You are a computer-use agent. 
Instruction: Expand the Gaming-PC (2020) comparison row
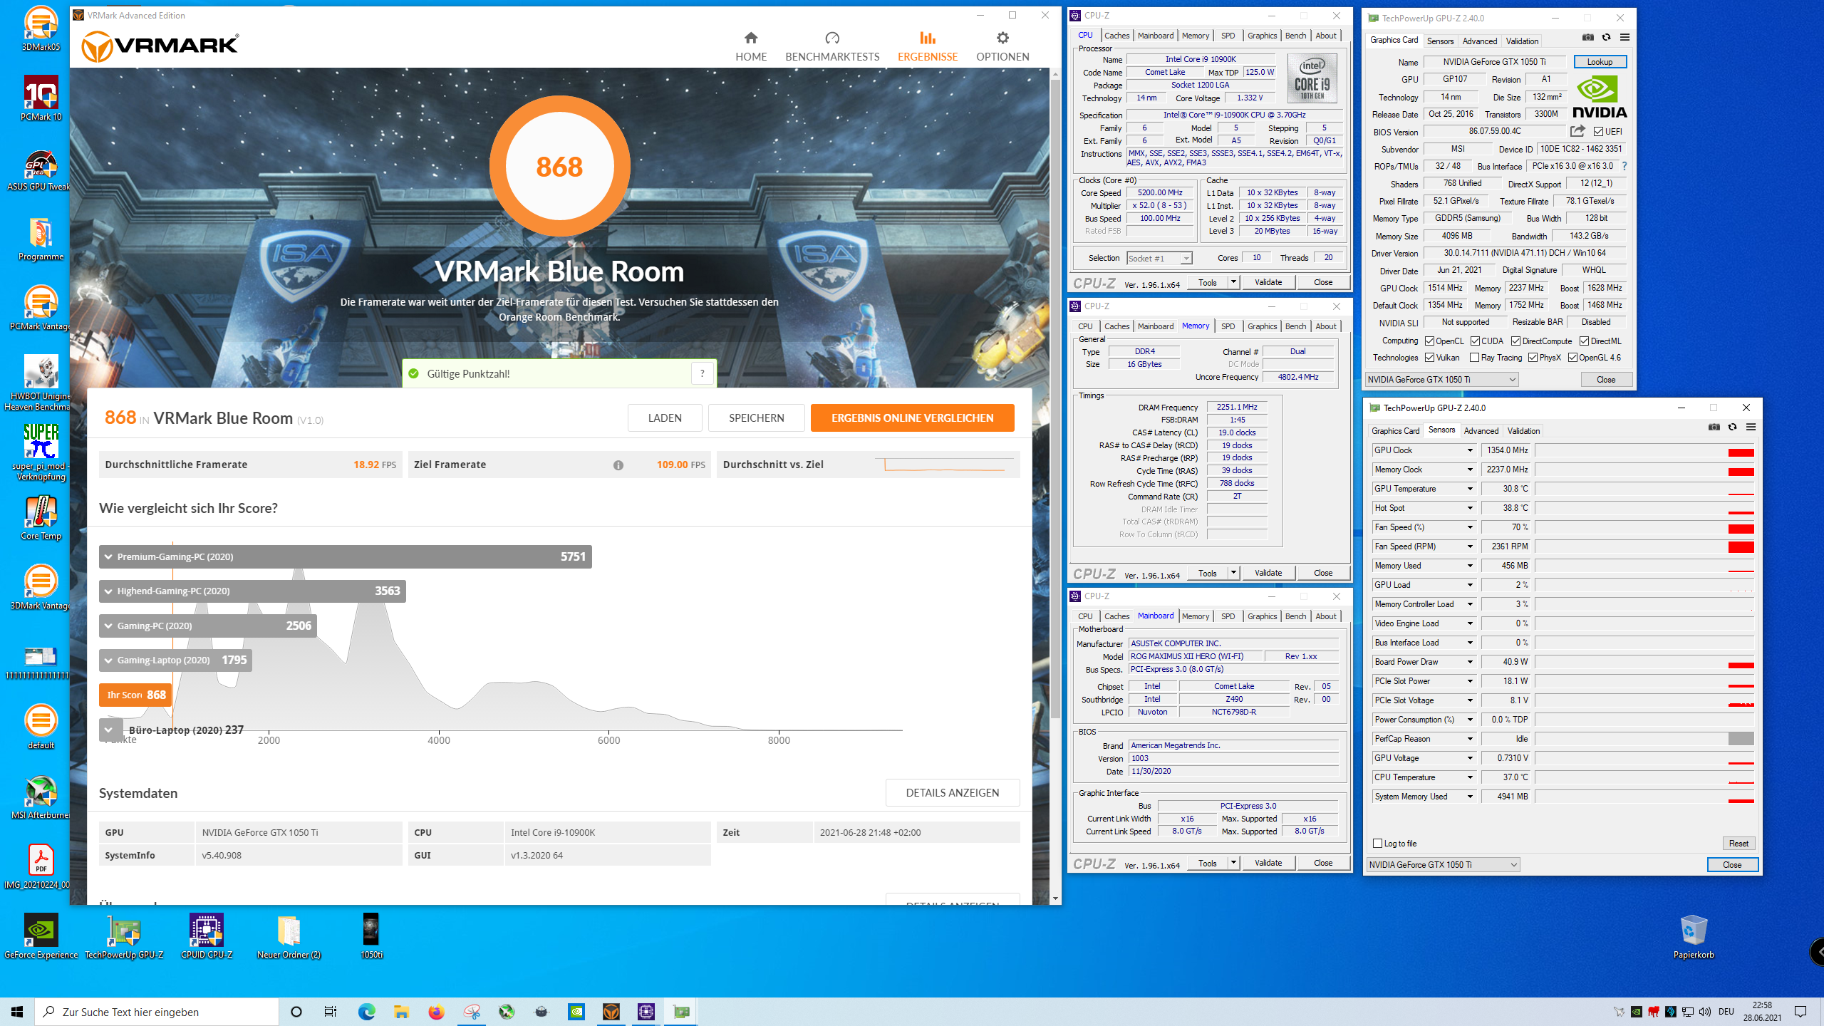[108, 626]
